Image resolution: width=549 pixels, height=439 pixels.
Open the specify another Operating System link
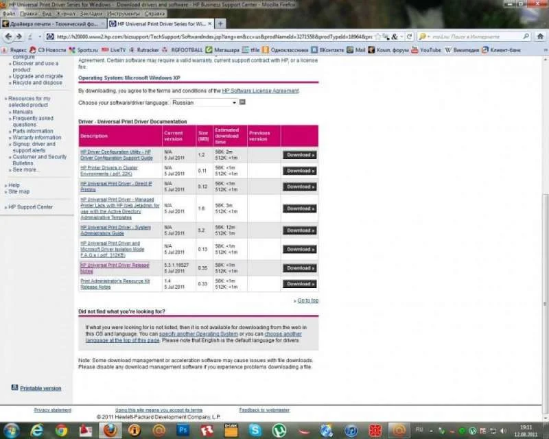198,334
